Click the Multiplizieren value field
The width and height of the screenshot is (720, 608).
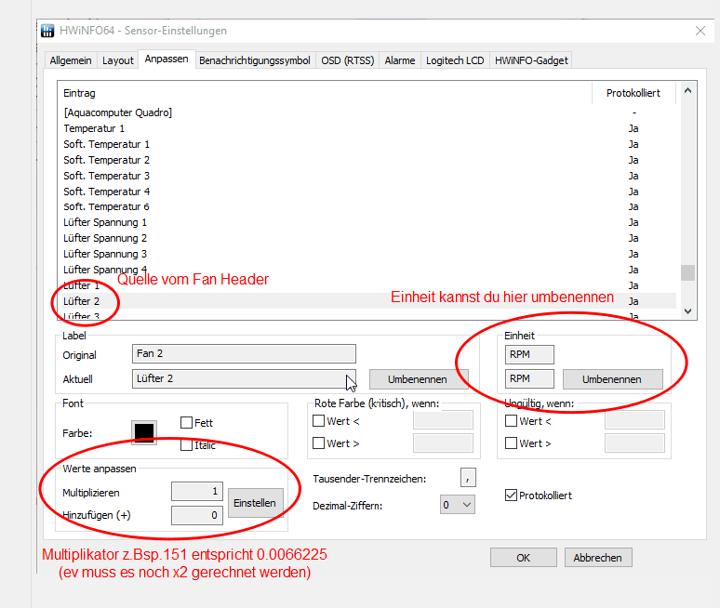tap(197, 492)
